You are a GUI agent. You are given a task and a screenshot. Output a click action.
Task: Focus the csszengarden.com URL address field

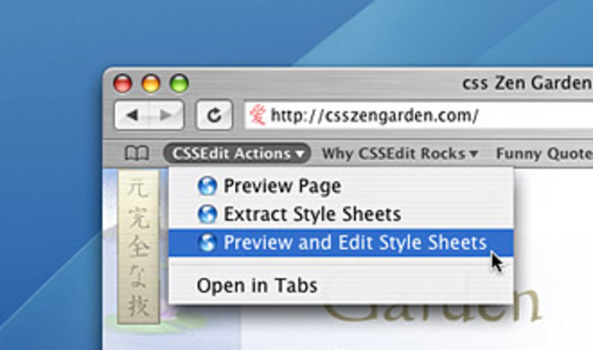pos(424,115)
